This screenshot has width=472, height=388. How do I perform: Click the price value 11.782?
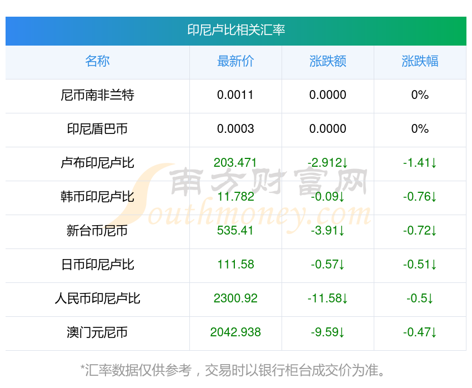[235, 197]
